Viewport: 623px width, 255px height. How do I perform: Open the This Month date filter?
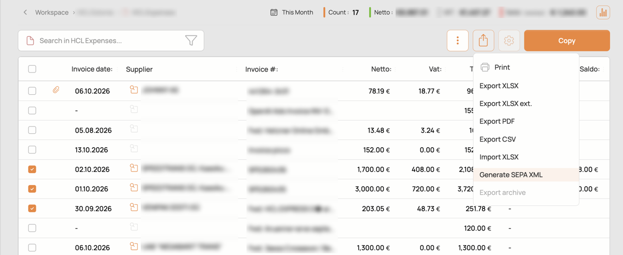(292, 12)
